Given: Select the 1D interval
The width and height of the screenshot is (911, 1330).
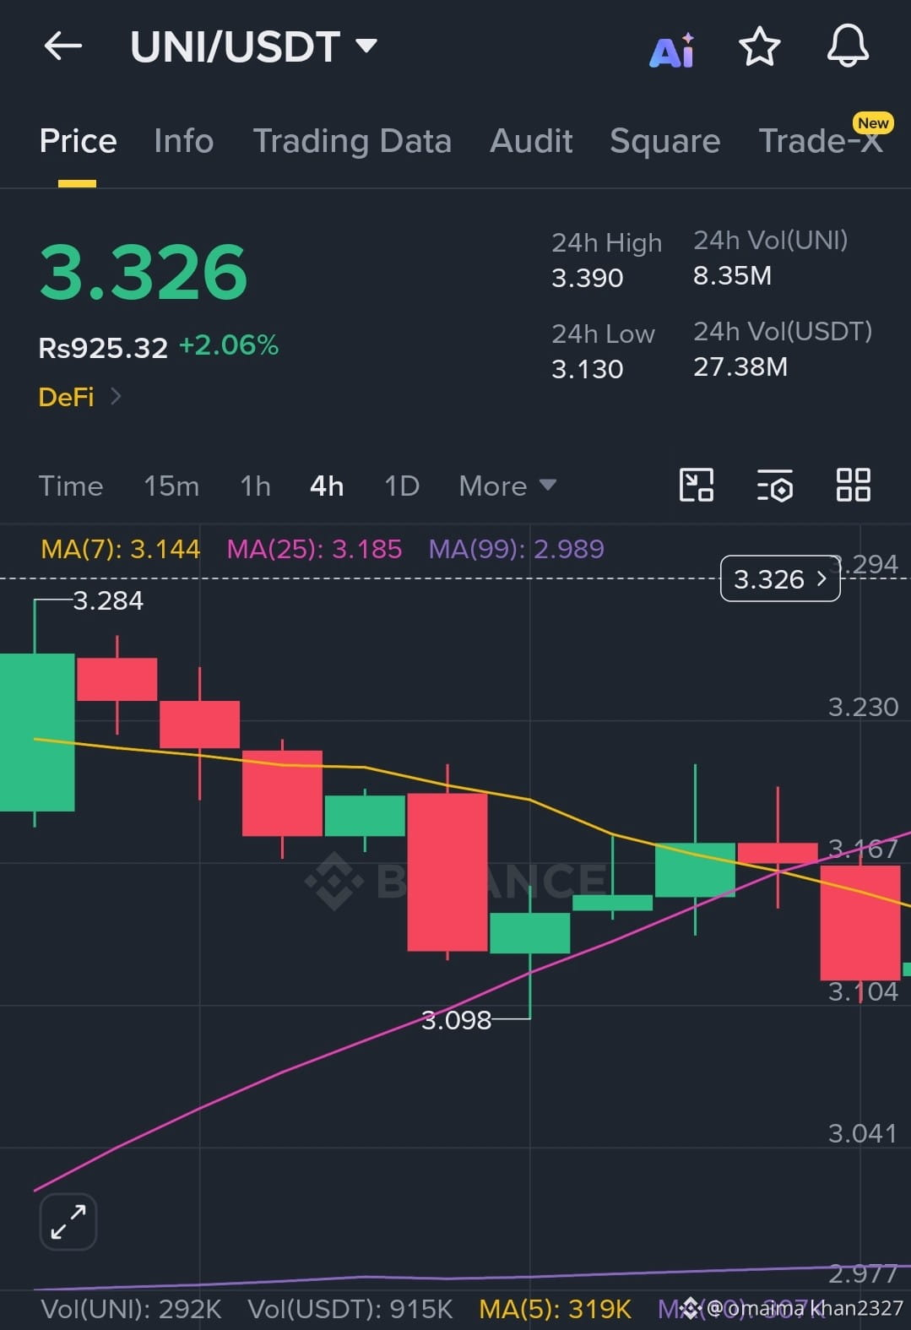Looking at the screenshot, I should [x=402, y=486].
